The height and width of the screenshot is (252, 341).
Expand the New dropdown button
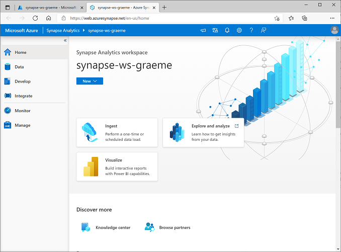[90, 81]
